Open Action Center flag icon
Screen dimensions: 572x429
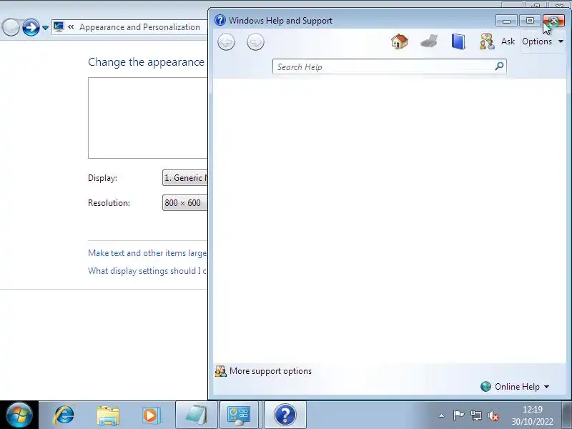tap(458, 415)
